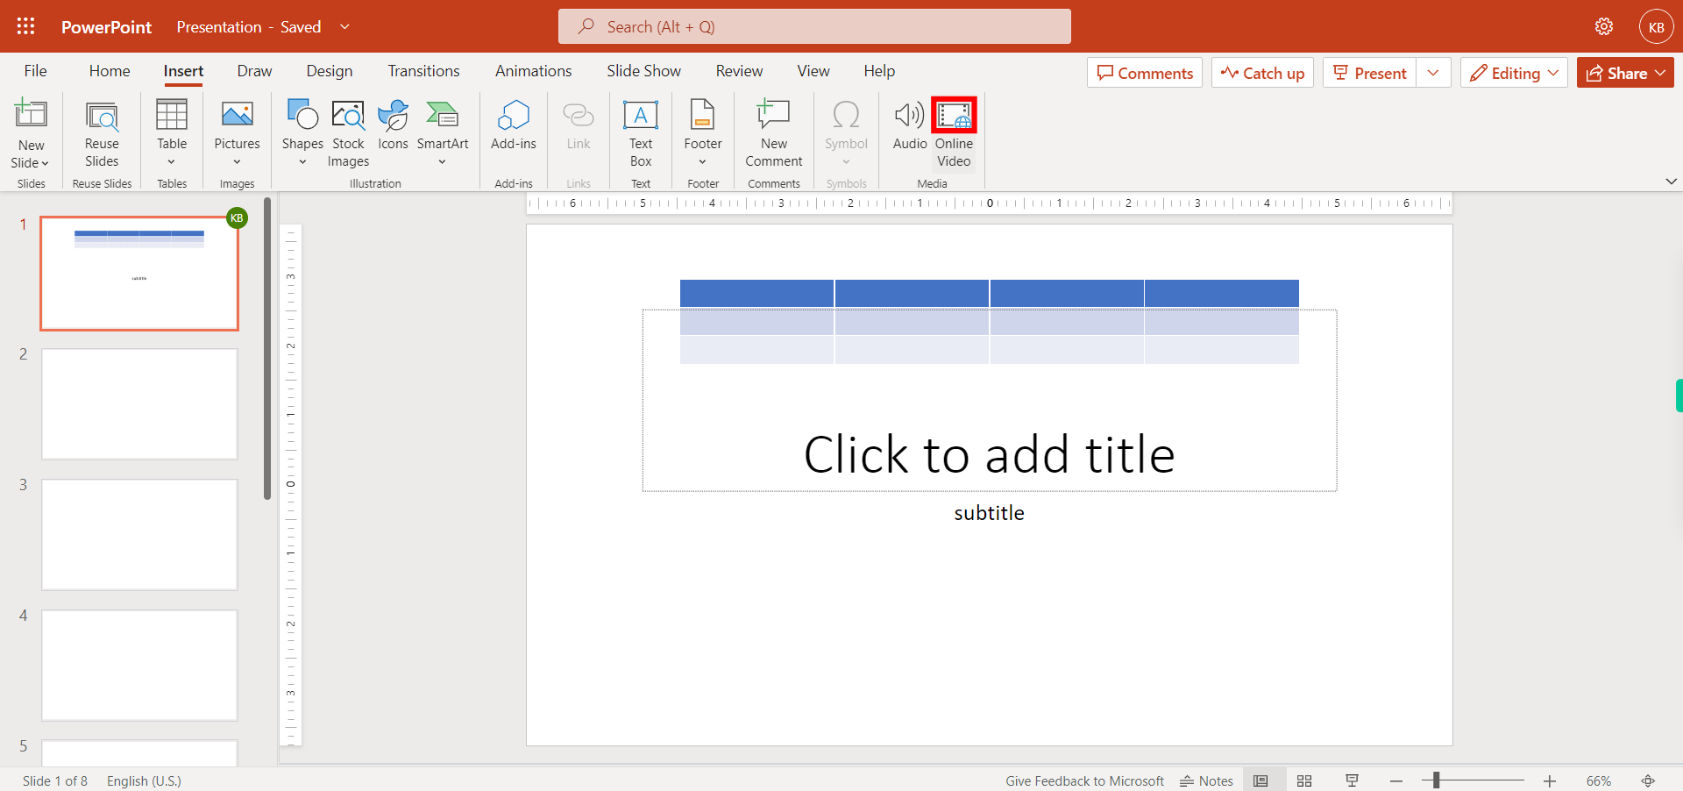This screenshot has width=1683, height=791.
Task: Expand the presentation name dropdown chevron
Action: [344, 26]
